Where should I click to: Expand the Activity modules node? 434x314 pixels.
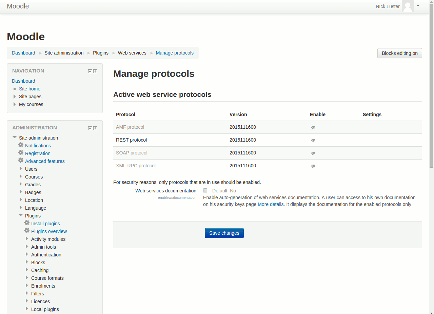pos(27,239)
